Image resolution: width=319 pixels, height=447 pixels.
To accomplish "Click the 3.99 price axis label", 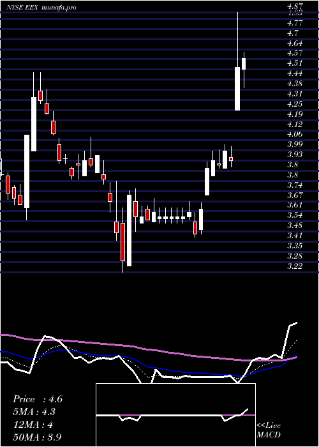I will click(295, 144).
